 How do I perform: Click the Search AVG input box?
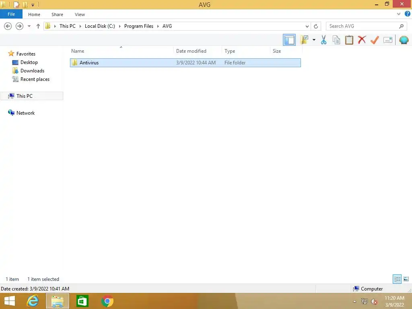[x=363, y=26]
